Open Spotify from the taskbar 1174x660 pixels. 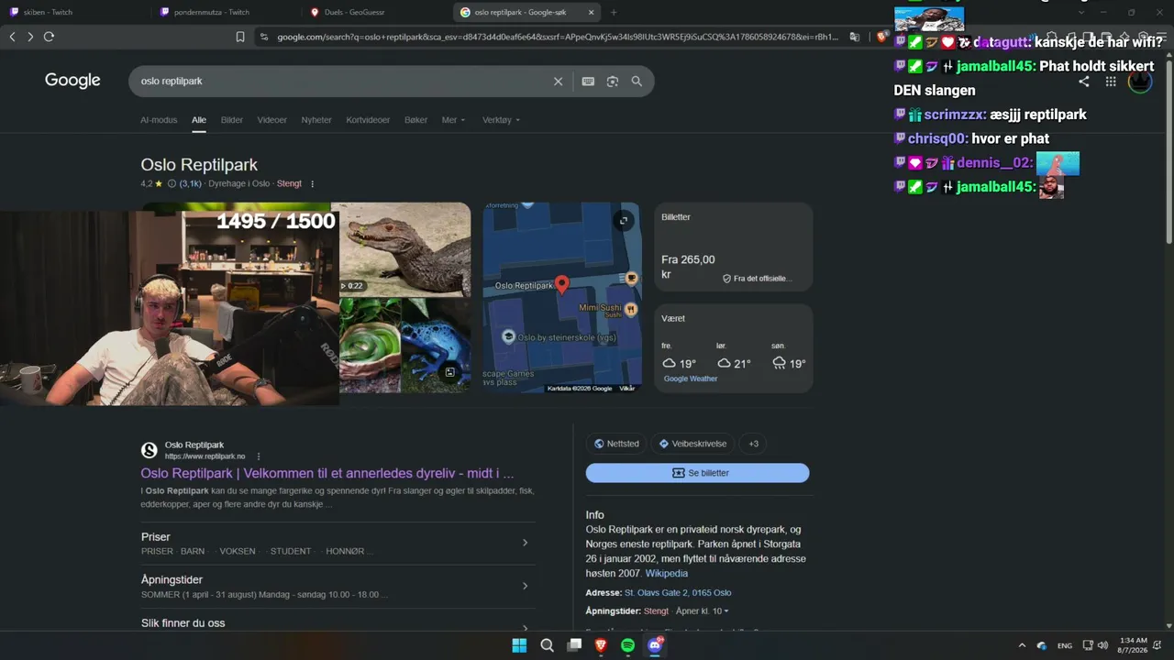tap(628, 645)
